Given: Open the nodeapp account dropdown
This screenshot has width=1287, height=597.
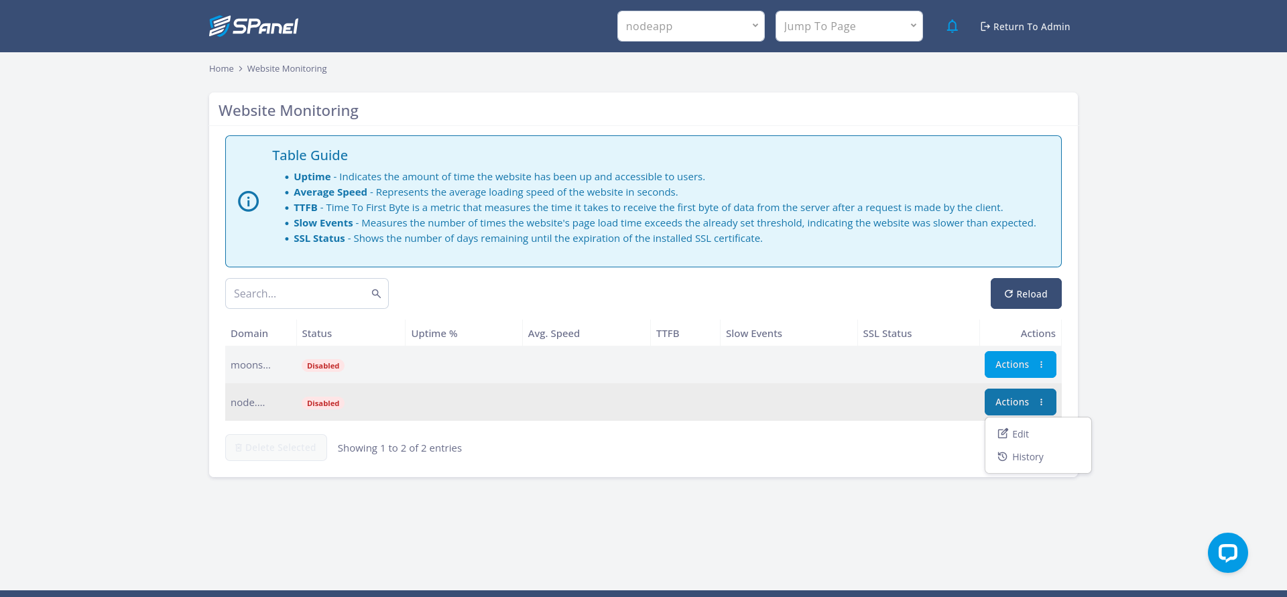Looking at the screenshot, I should pos(690,26).
